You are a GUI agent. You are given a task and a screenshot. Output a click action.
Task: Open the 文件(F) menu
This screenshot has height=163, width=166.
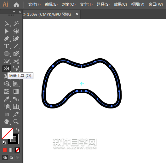coord(34,4)
